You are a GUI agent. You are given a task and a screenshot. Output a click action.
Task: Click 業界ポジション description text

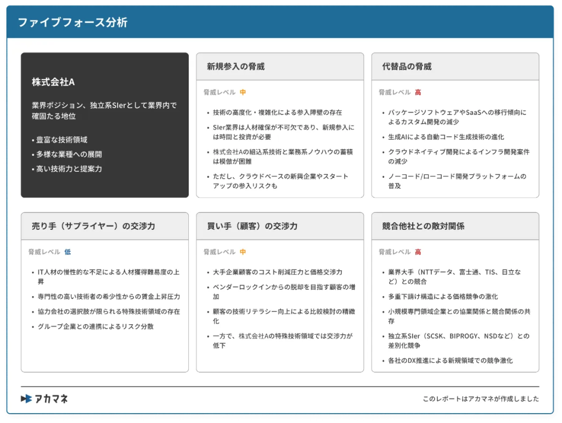[x=104, y=111]
